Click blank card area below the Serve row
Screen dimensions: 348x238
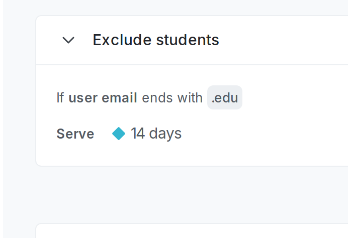pyautogui.click(x=191, y=155)
